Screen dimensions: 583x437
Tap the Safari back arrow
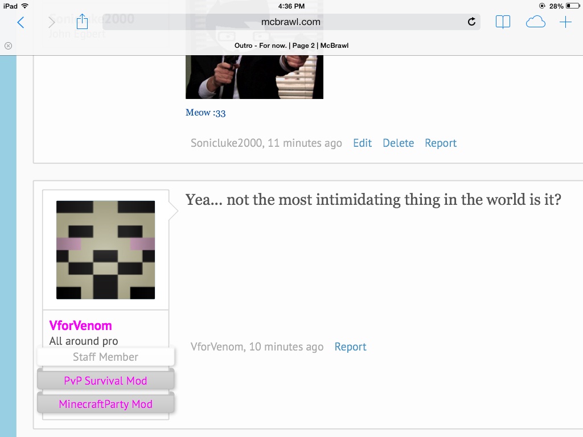coord(21,22)
